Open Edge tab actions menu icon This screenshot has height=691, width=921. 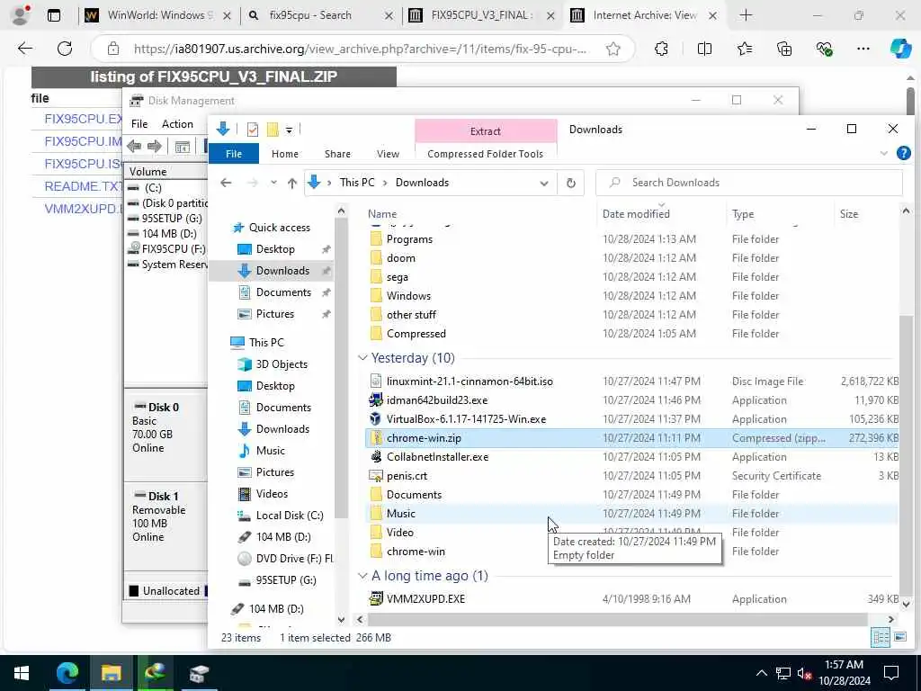[x=53, y=15]
